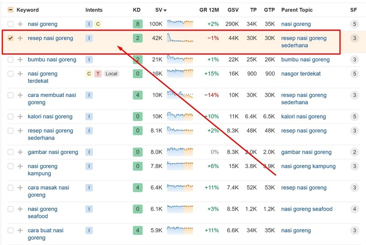Toggle the select-all checkbox in header

pos(11,10)
